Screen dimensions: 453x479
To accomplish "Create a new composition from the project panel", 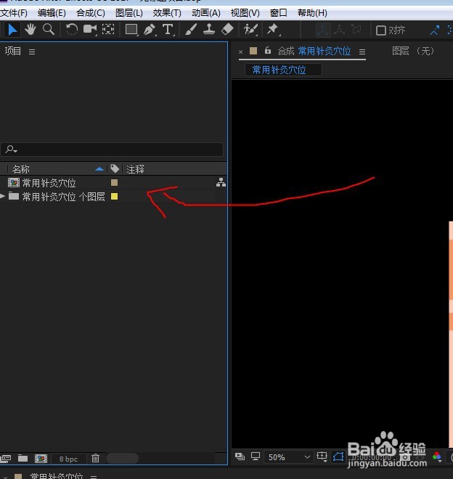I will pyautogui.click(x=41, y=458).
